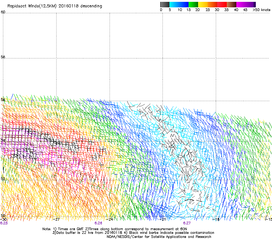Click the purple time label '6:27'
Image resolution: width=272 pixels, height=239 pixels.
click(187, 223)
